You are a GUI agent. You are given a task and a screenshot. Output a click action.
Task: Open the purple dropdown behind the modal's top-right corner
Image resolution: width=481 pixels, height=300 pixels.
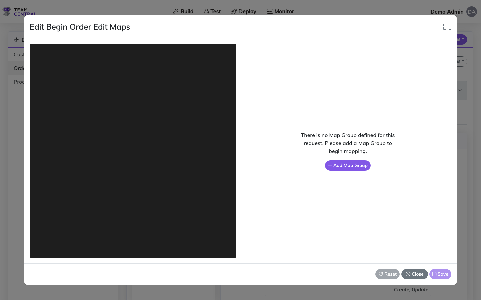[x=462, y=39]
